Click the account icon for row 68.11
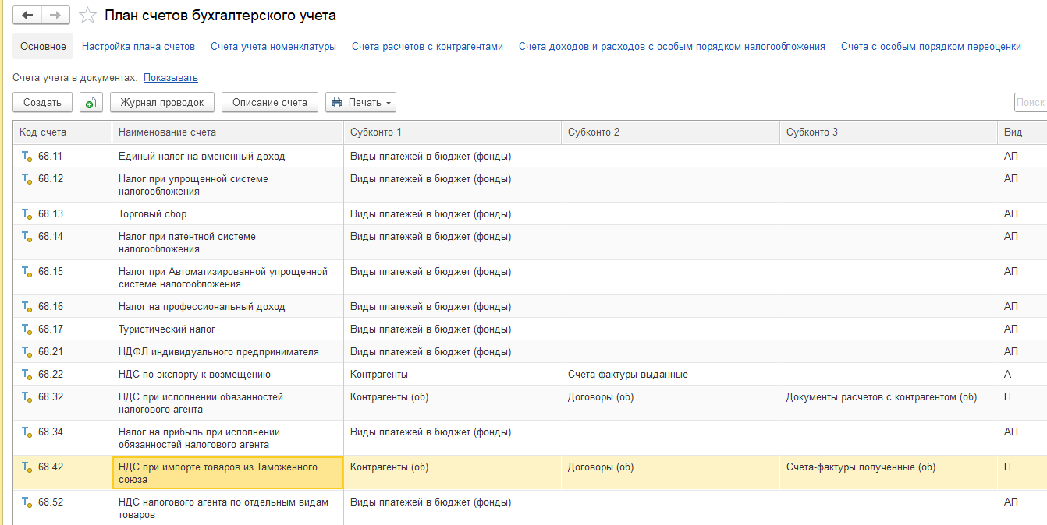Screen dimensions: 1047x525 [27, 157]
